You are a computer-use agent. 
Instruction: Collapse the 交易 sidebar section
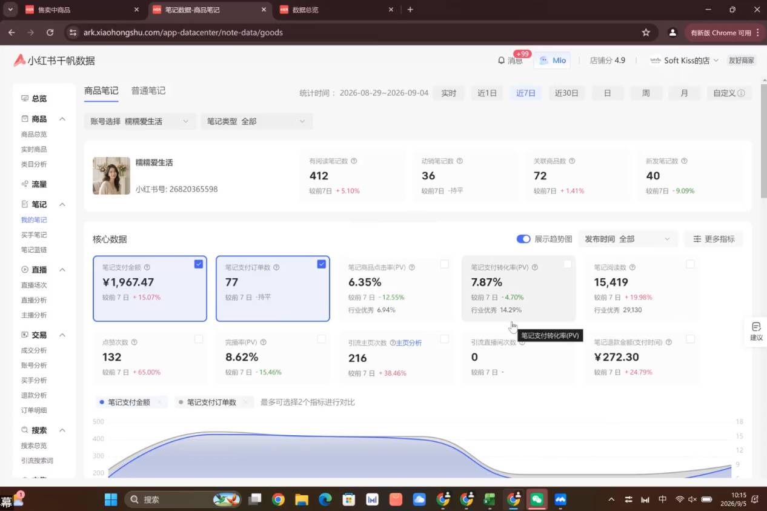(62, 335)
